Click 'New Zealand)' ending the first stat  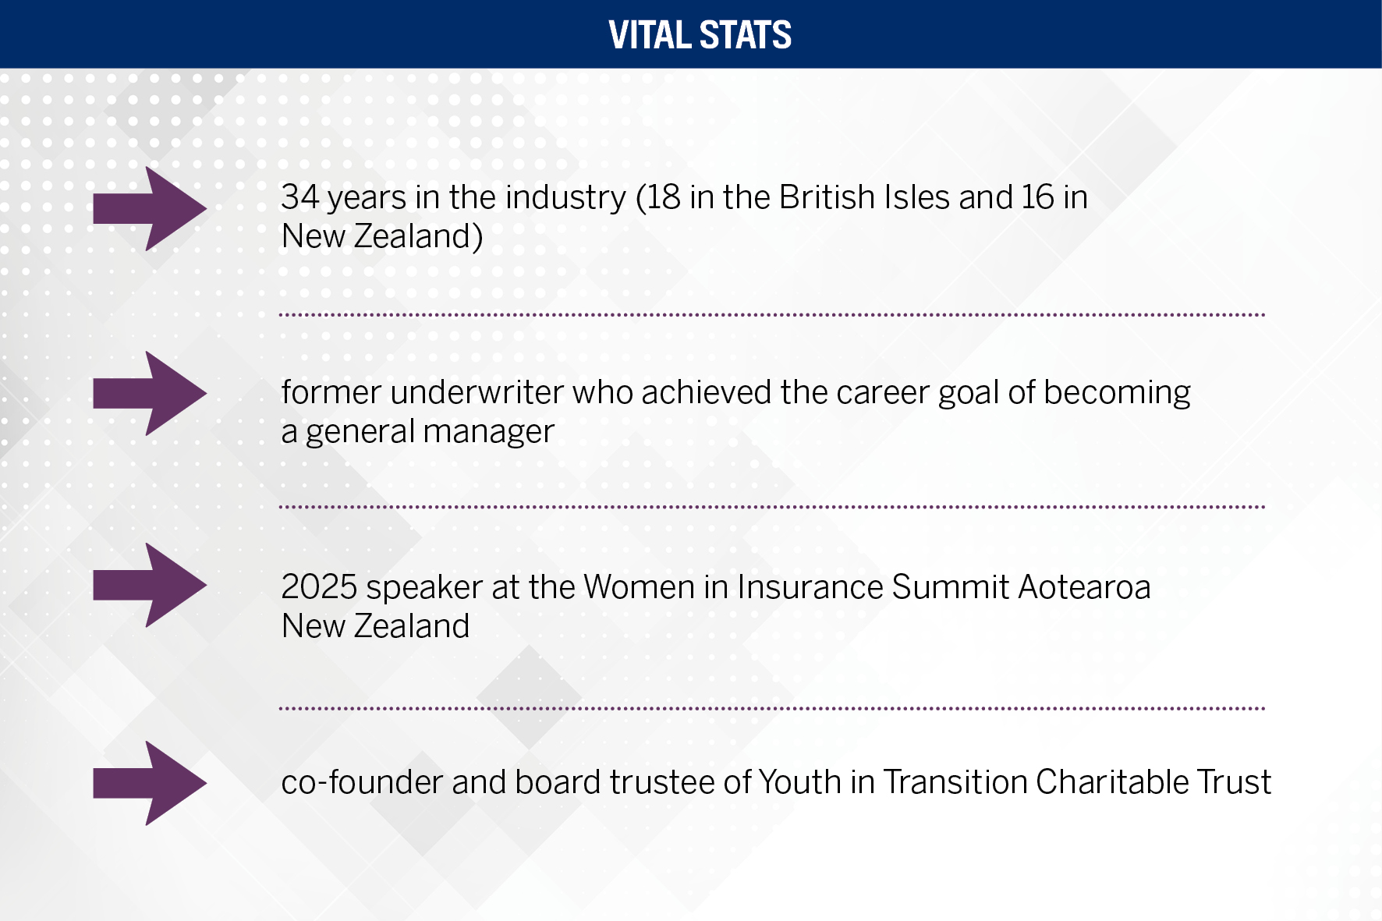(x=382, y=236)
